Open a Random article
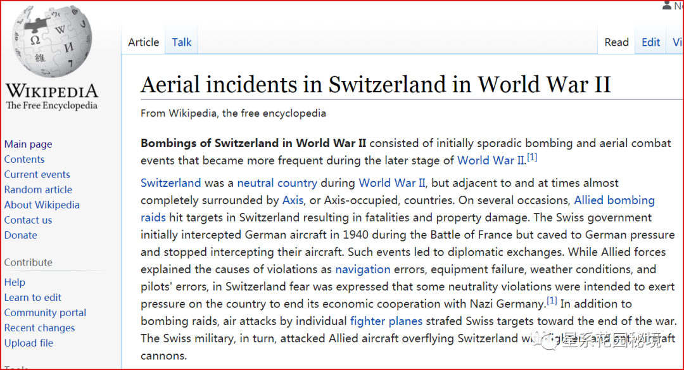 click(39, 190)
